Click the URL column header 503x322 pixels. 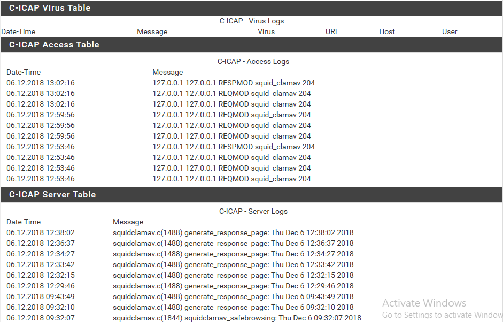pyautogui.click(x=332, y=31)
